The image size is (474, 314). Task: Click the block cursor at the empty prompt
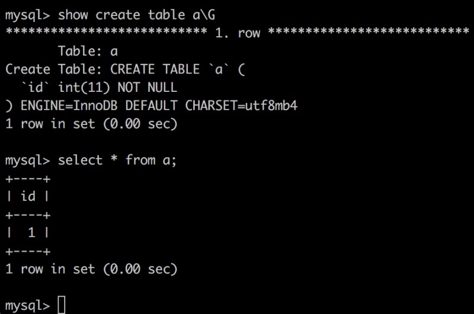coord(62,306)
